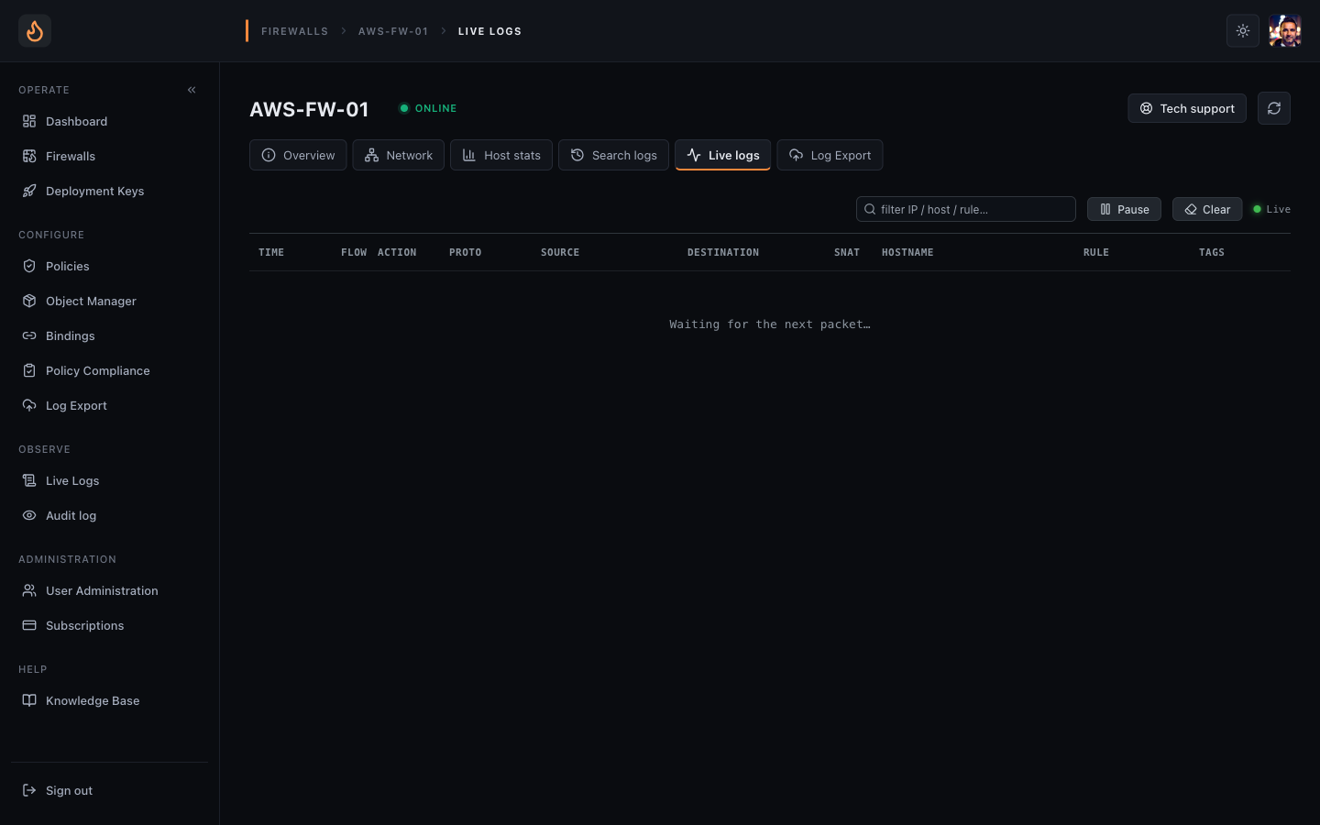Click FIREWALLS in the breadcrumb
The height and width of the screenshot is (825, 1320).
coord(294,31)
